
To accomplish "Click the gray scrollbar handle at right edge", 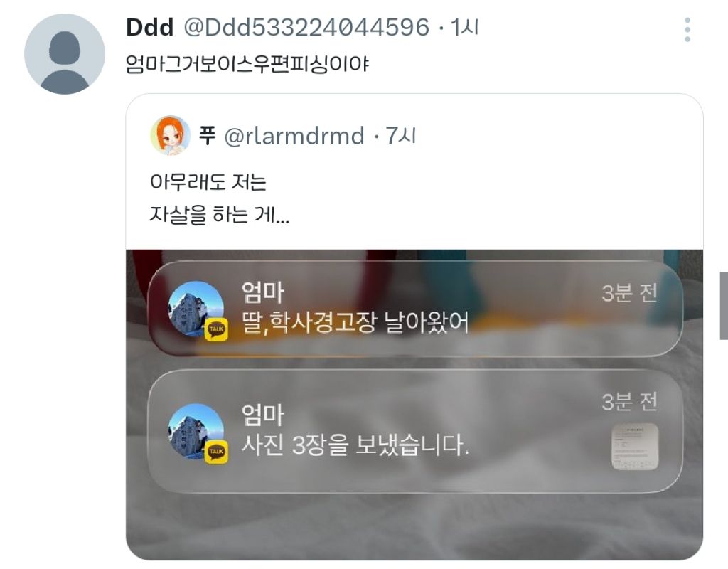I will 724,306.
